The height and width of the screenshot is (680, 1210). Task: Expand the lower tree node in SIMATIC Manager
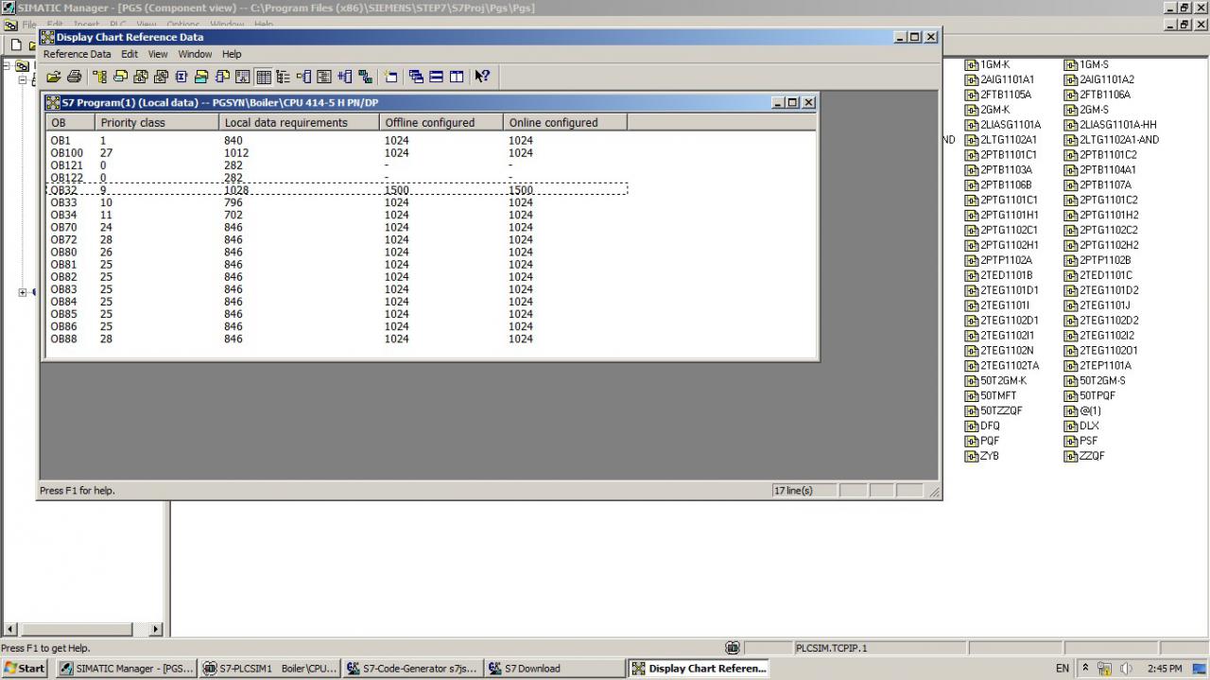click(22, 292)
